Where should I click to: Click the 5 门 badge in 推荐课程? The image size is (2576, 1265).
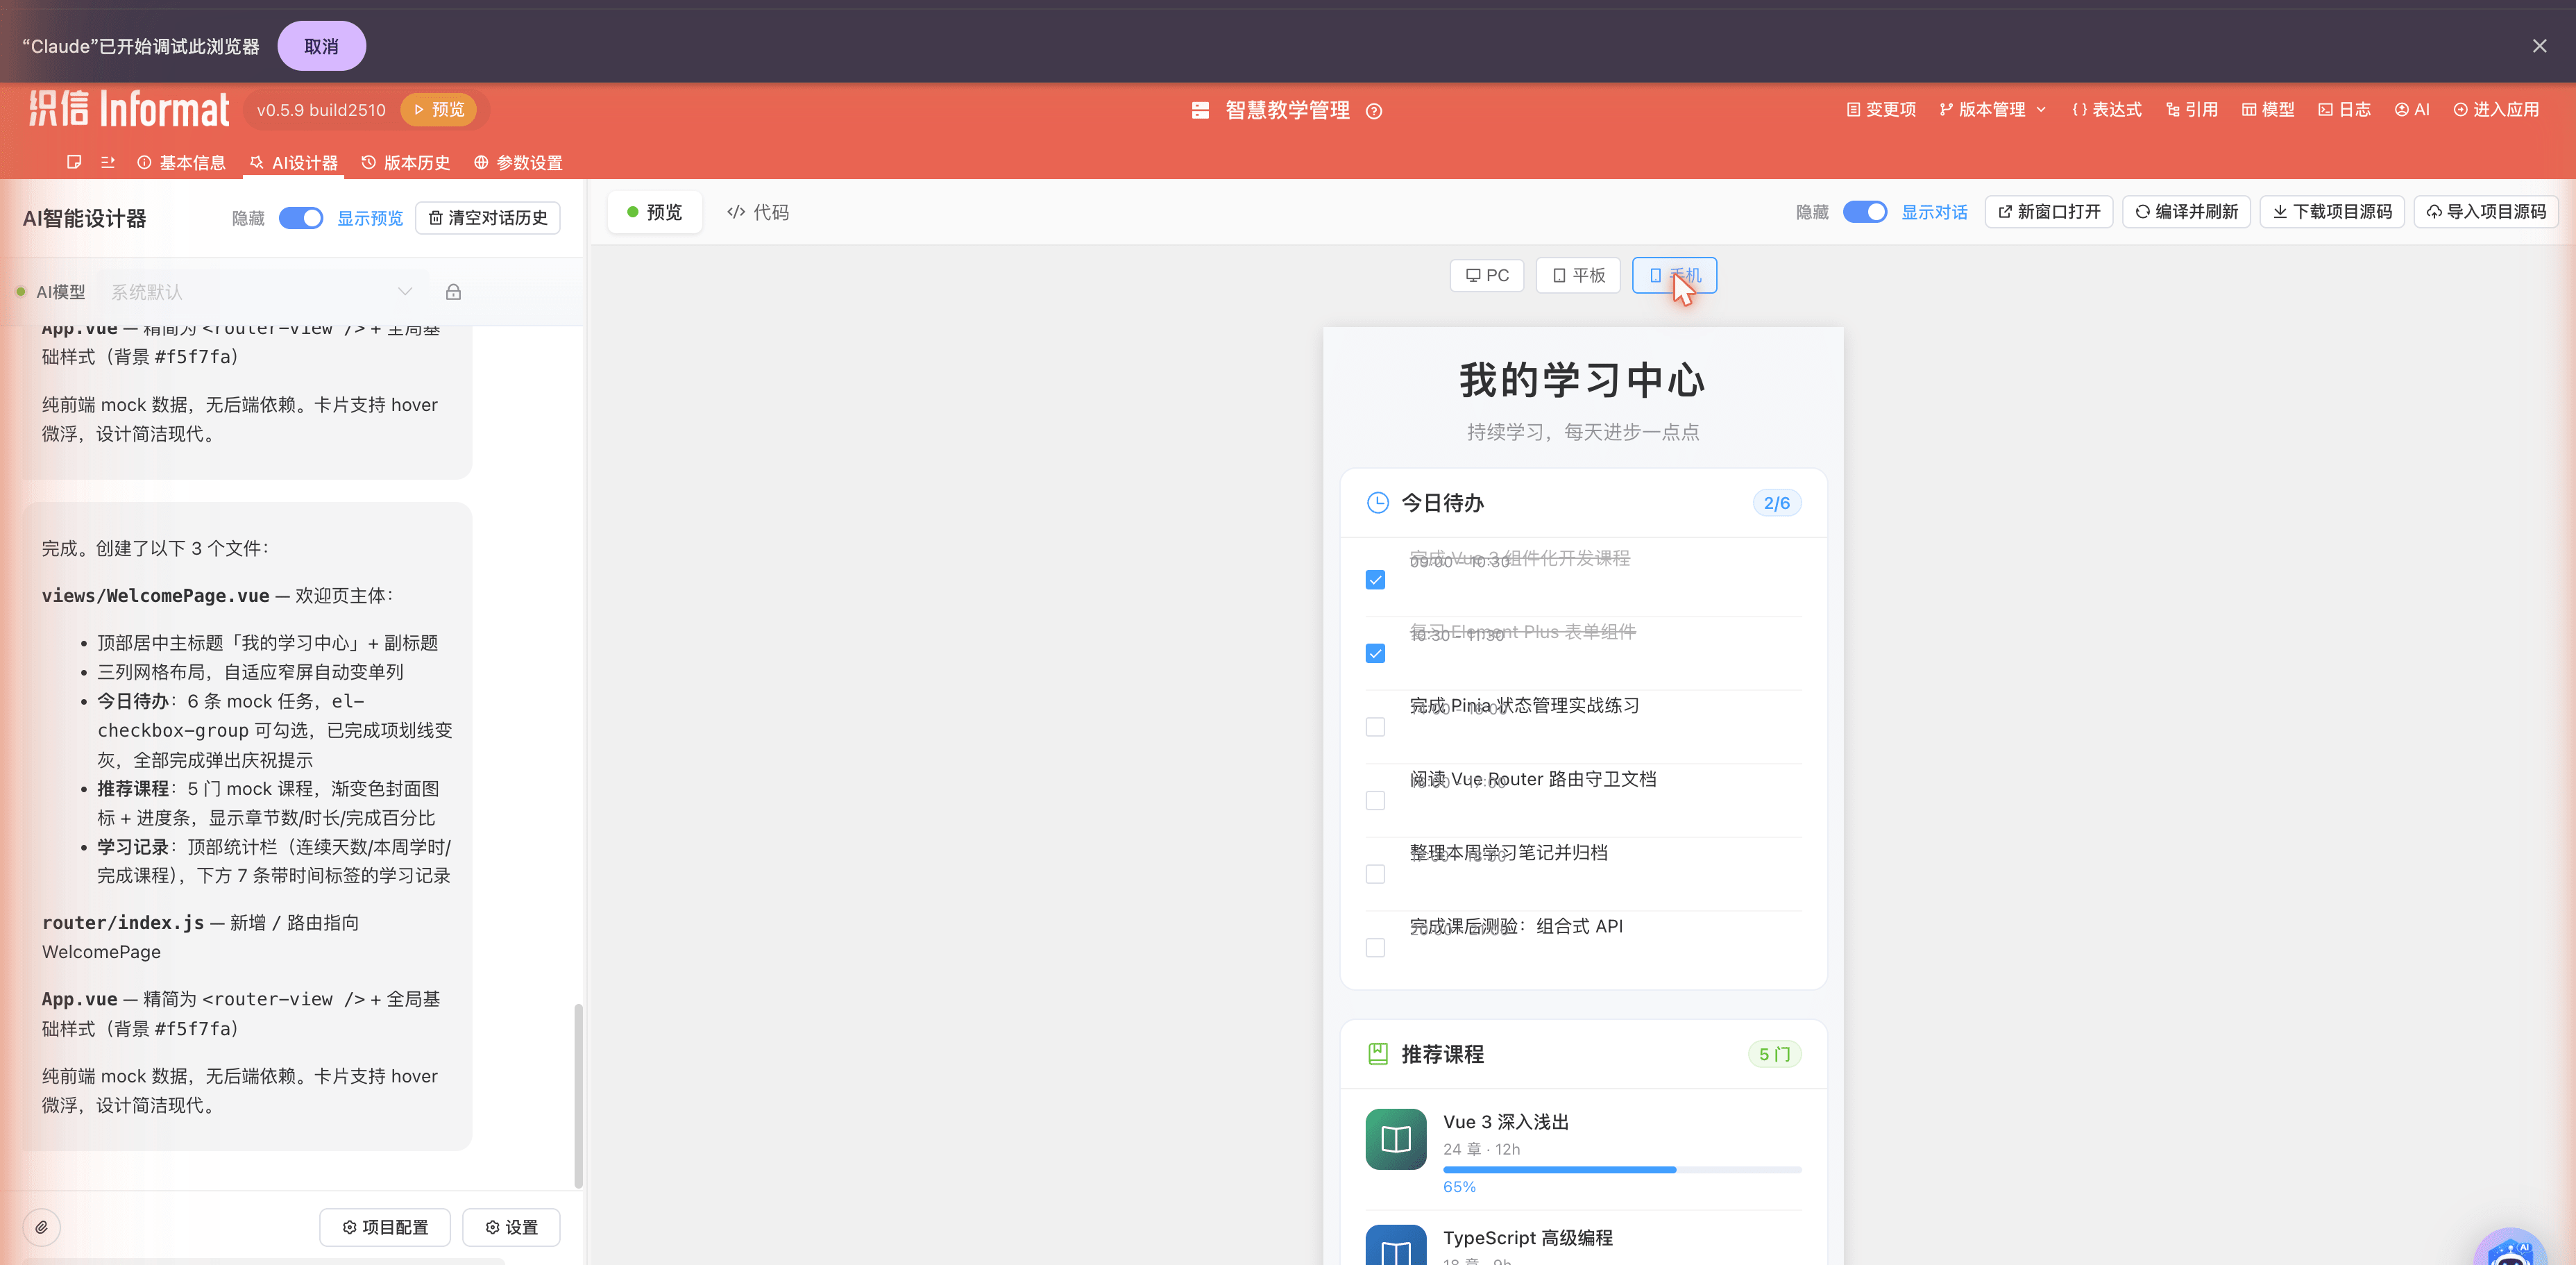pyautogui.click(x=1775, y=1054)
